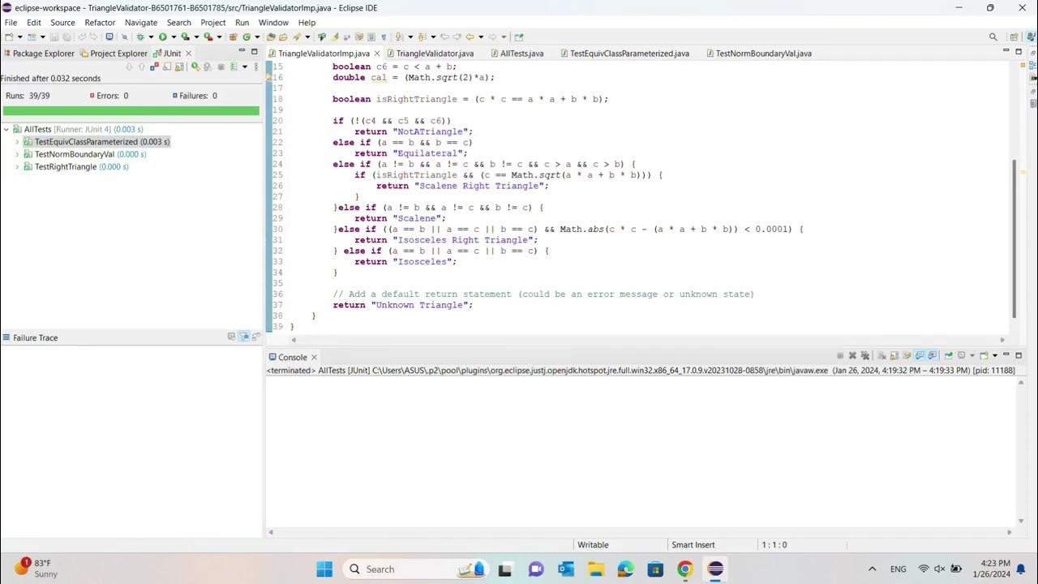Click the Terminate stop icon in Console
Viewport: 1038px width, 584px height.
pos(840,355)
